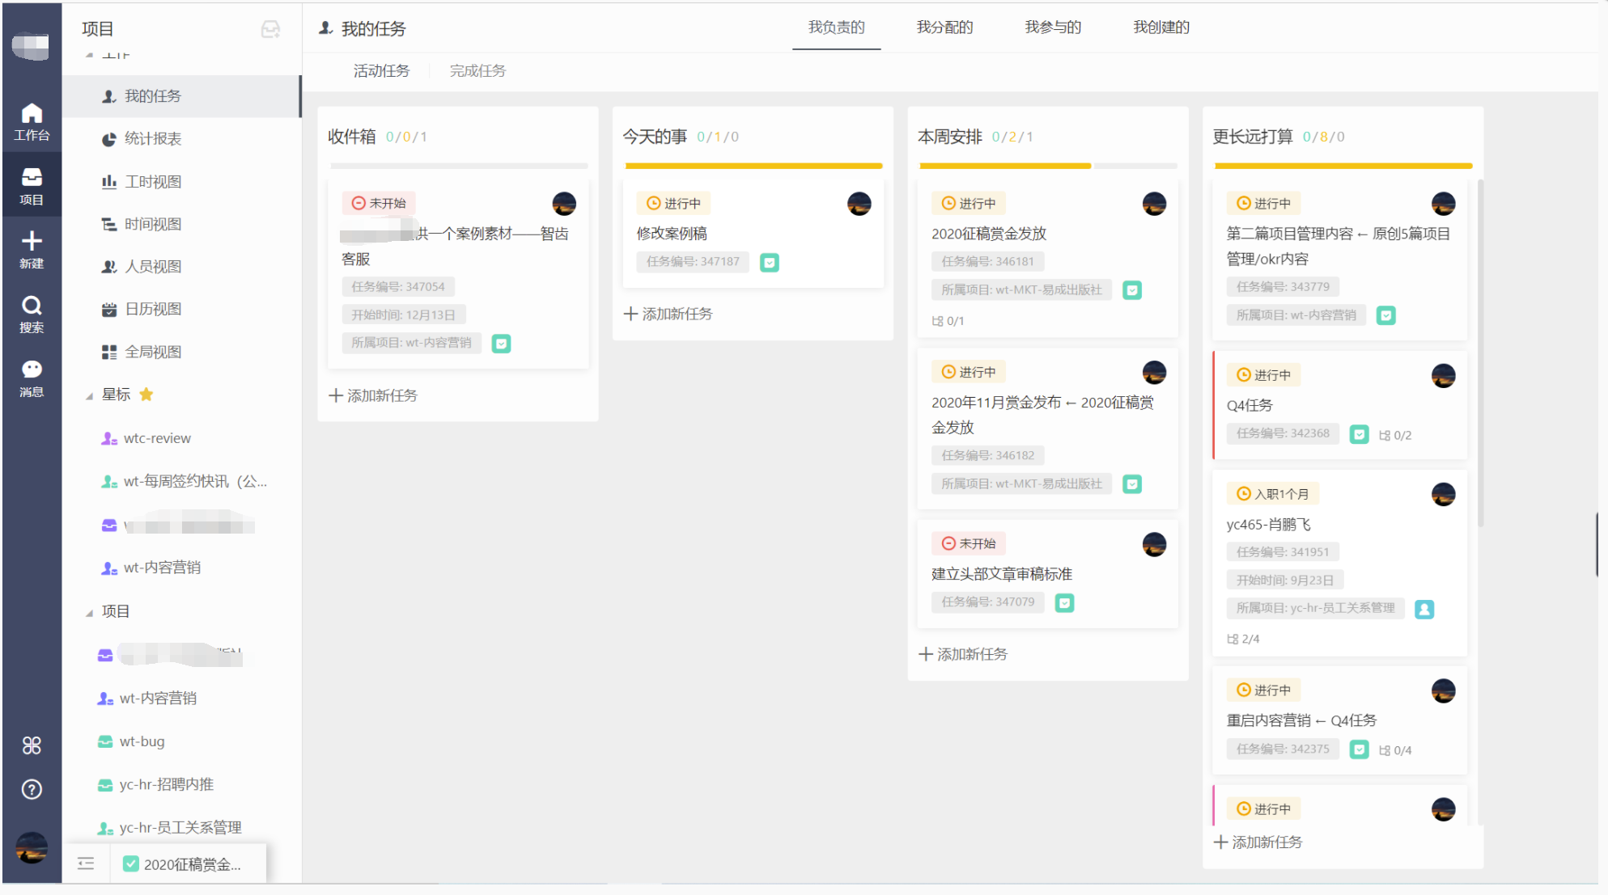This screenshot has height=895, width=1608.
Task: Click the 进行中 status on 修改案例稿
Action: [x=673, y=204]
